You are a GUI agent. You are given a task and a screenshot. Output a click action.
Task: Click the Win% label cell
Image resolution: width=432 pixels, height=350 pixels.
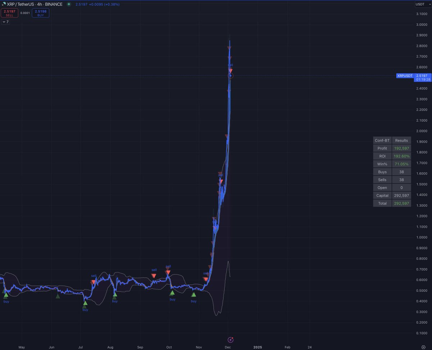[382, 164]
